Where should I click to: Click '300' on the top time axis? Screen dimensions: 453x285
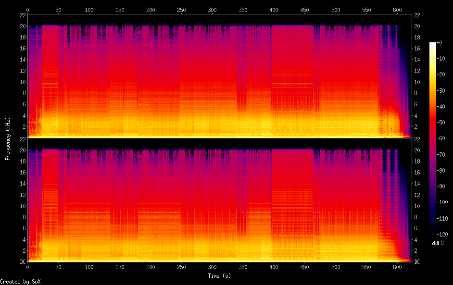pos(212,10)
